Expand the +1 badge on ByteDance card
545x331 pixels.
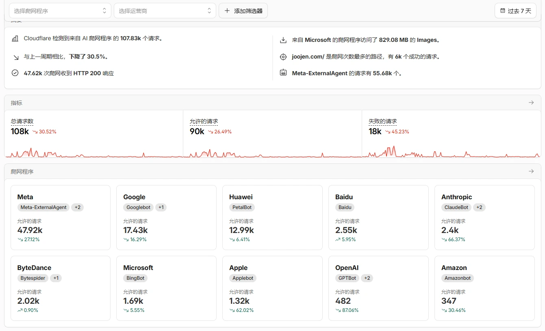tap(56, 278)
